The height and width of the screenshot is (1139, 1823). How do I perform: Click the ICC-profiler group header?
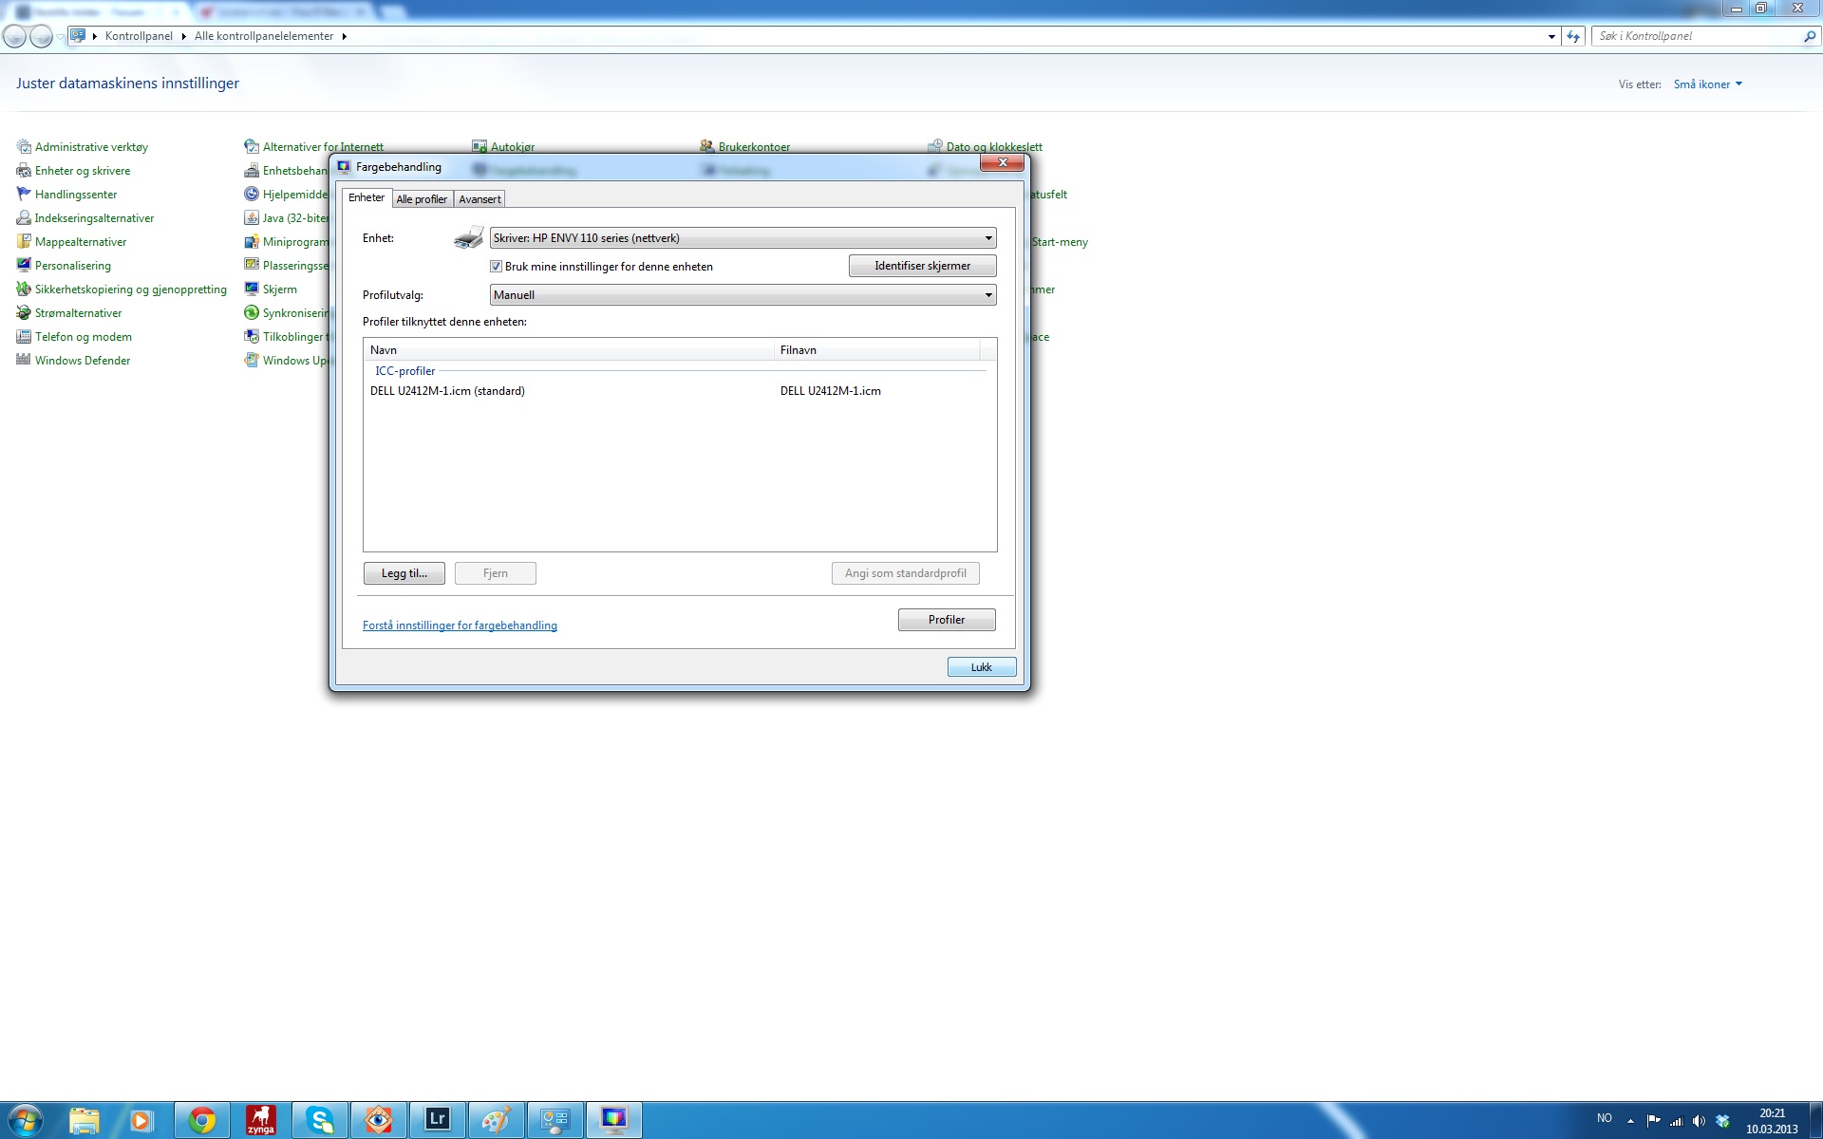(x=405, y=371)
